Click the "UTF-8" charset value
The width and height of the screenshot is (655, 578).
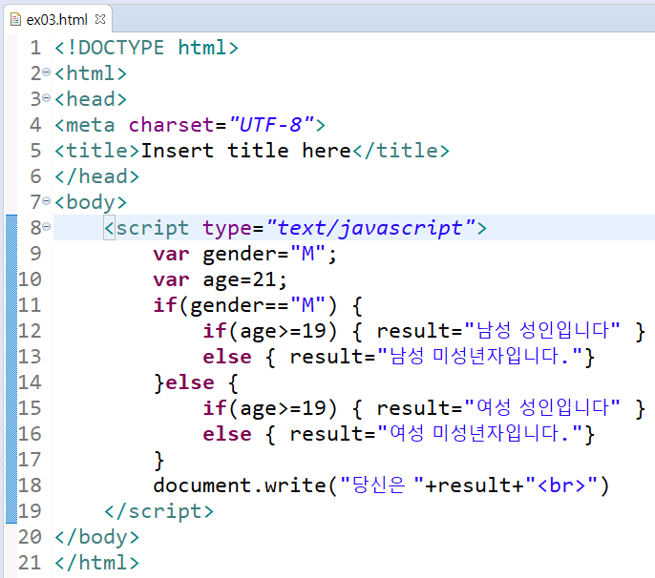[x=271, y=125]
